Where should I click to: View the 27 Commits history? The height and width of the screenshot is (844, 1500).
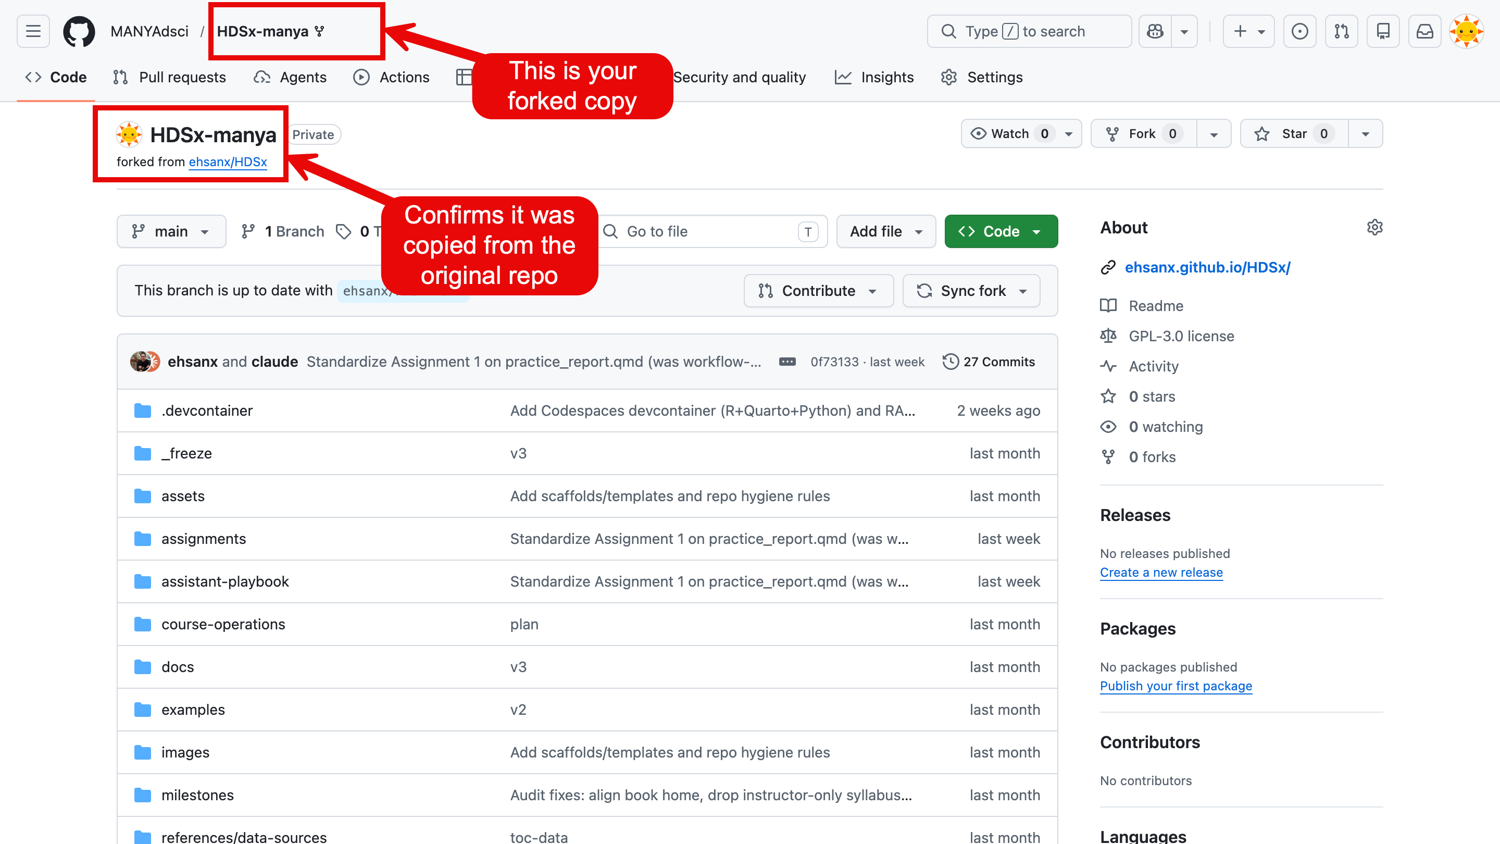[x=989, y=362]
